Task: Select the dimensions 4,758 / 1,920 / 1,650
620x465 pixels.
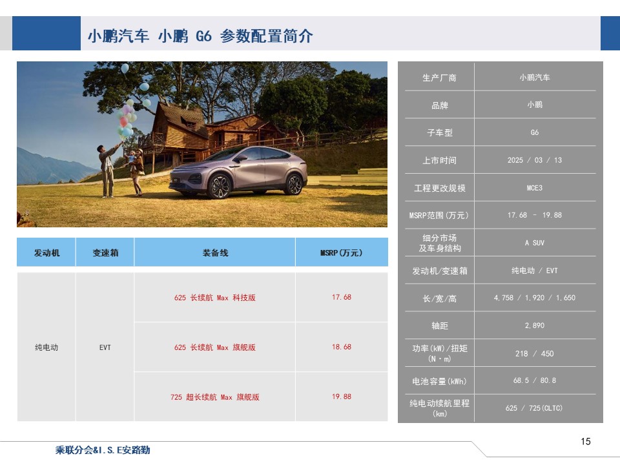Action: pyautogui.click(x=535, y=298)
